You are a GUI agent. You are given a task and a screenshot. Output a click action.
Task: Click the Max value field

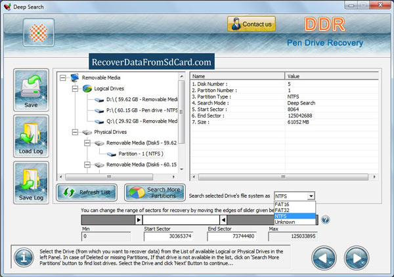(293, 236)
